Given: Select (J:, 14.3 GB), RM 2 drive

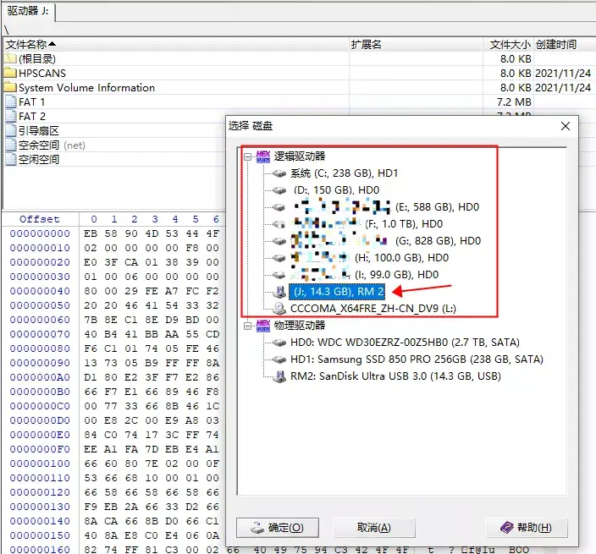Looking at the screenshot, I should [337, 292].
